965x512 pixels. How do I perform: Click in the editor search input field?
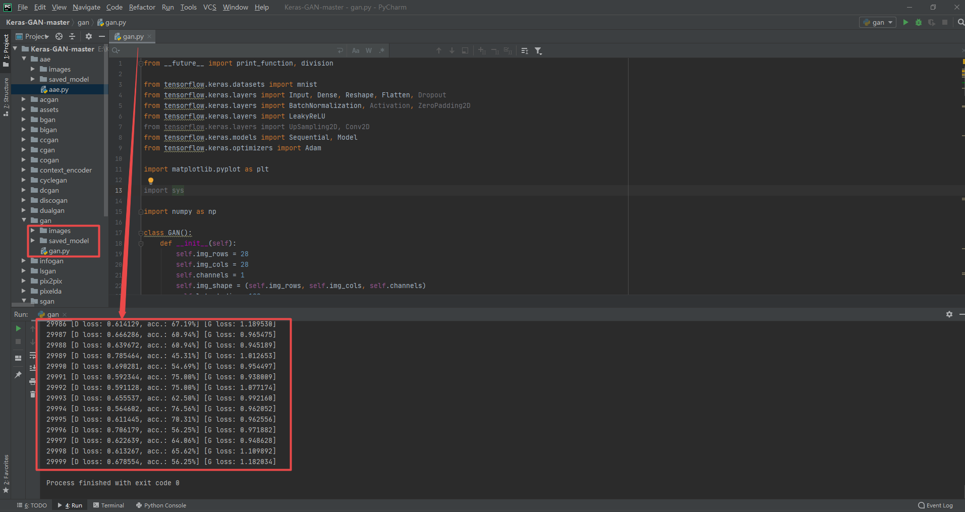(x=227, y=50)
